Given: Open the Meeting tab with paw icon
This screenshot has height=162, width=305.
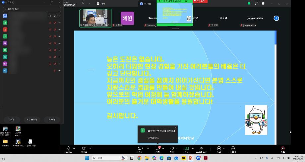Looking at the screenshot, I should [101, 4].
